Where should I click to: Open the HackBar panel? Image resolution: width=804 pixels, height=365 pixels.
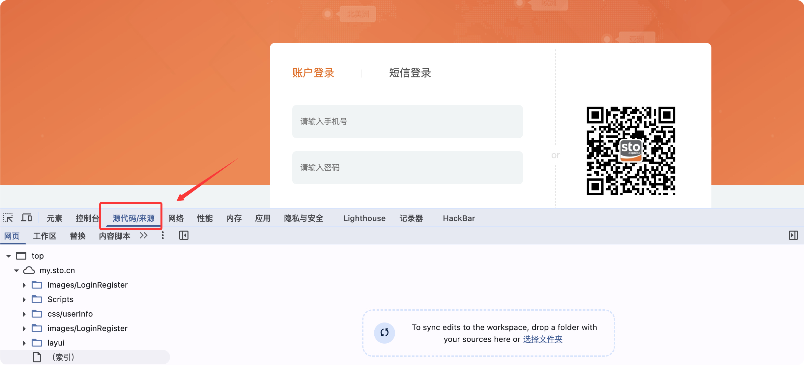pyautogui.click(x=459, y=218)
